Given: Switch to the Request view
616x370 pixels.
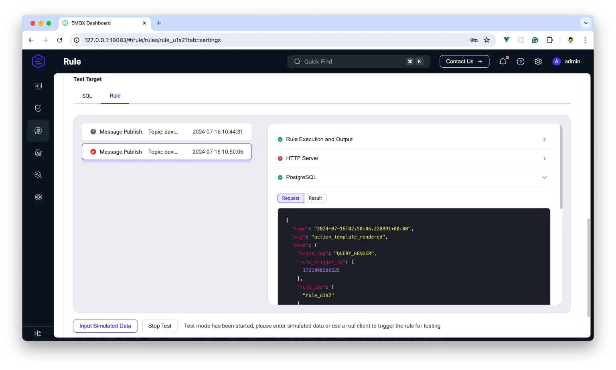Looking at the screenshot, I should [290, 198].
